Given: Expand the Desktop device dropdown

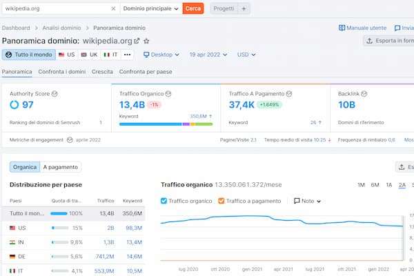Looking at the screenshot, I should coord(161,55).
